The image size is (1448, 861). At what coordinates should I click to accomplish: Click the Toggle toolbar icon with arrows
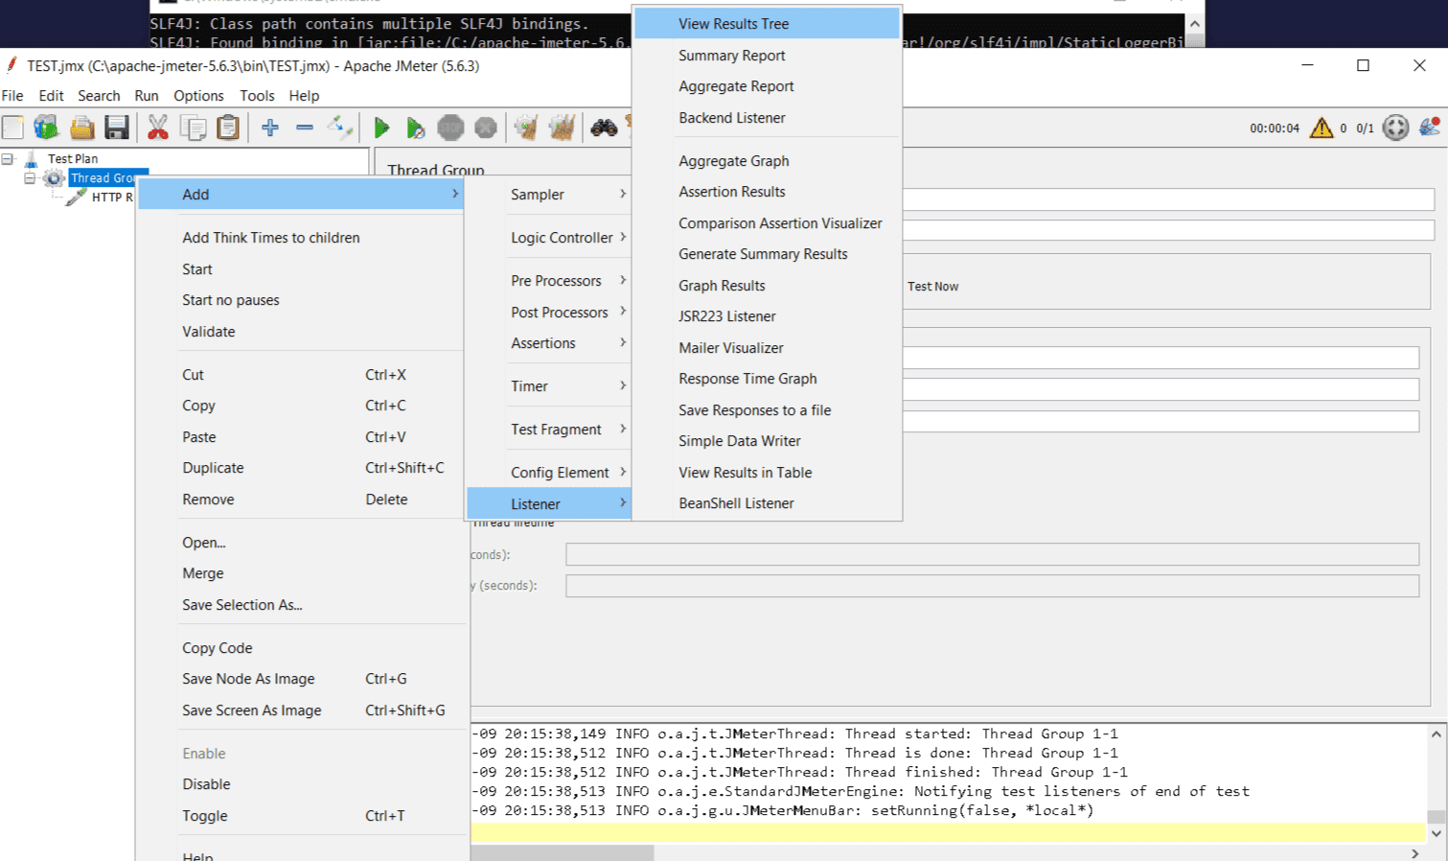[339, 128]
